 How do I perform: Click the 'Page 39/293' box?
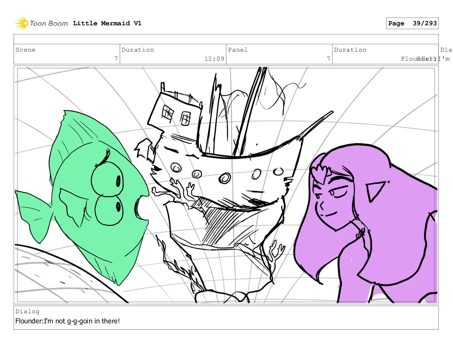(412, 23)
